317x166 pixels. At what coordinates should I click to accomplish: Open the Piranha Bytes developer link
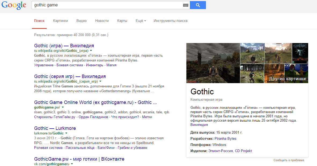coord(226,139)
